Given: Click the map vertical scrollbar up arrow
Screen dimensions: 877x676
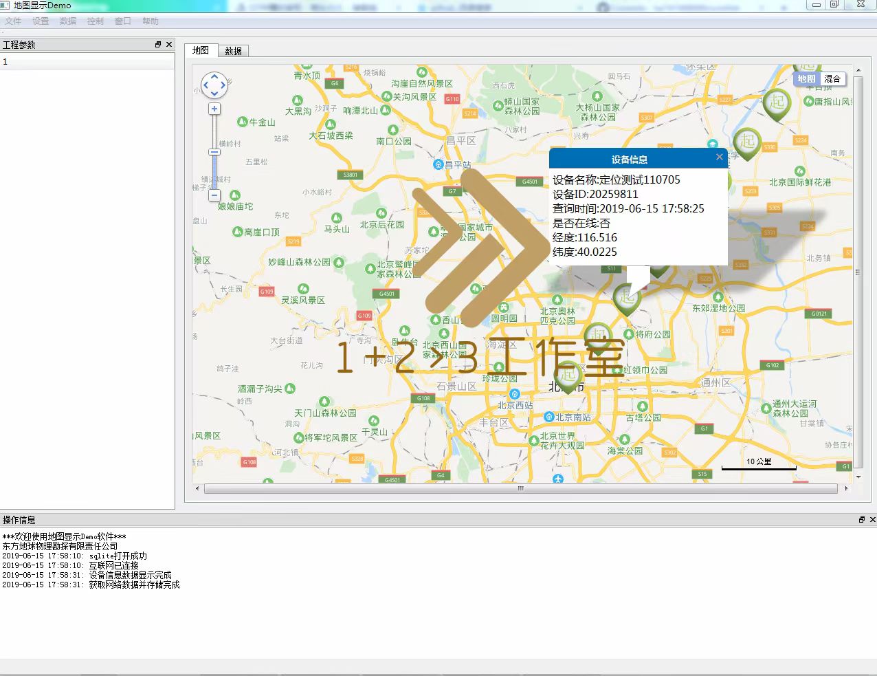Looking at the screenshot, I should tap(858, 69).
